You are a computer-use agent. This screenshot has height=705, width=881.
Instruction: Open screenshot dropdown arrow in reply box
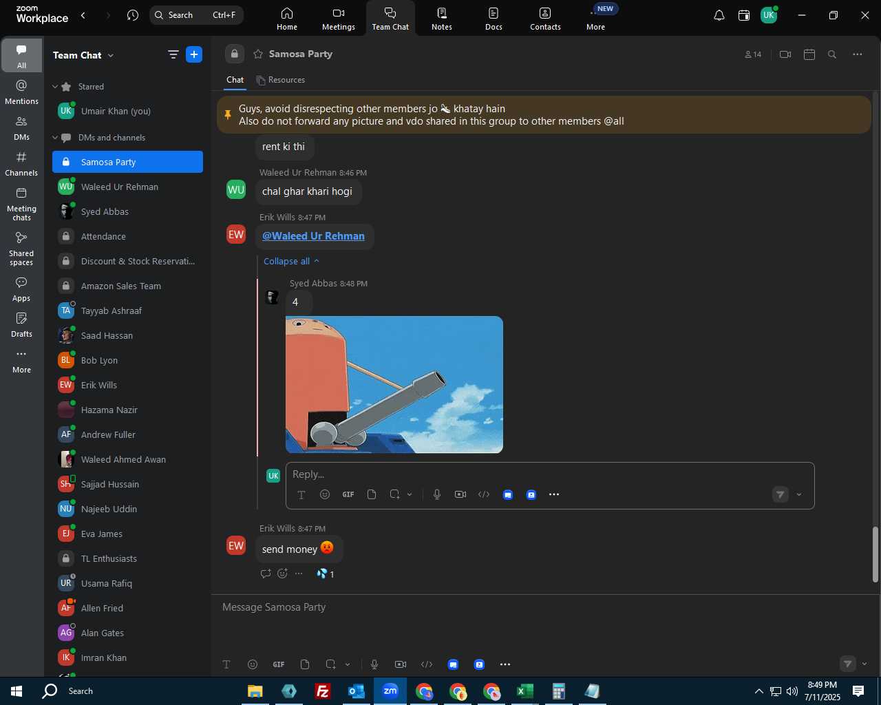point(410,494)
